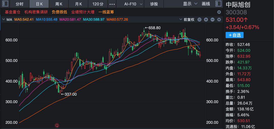The width and height of the screenshot is (274, 129).
Task: Toggle the left sidebar panel icon
Action: pyautogui.click(x=5, y=4)
